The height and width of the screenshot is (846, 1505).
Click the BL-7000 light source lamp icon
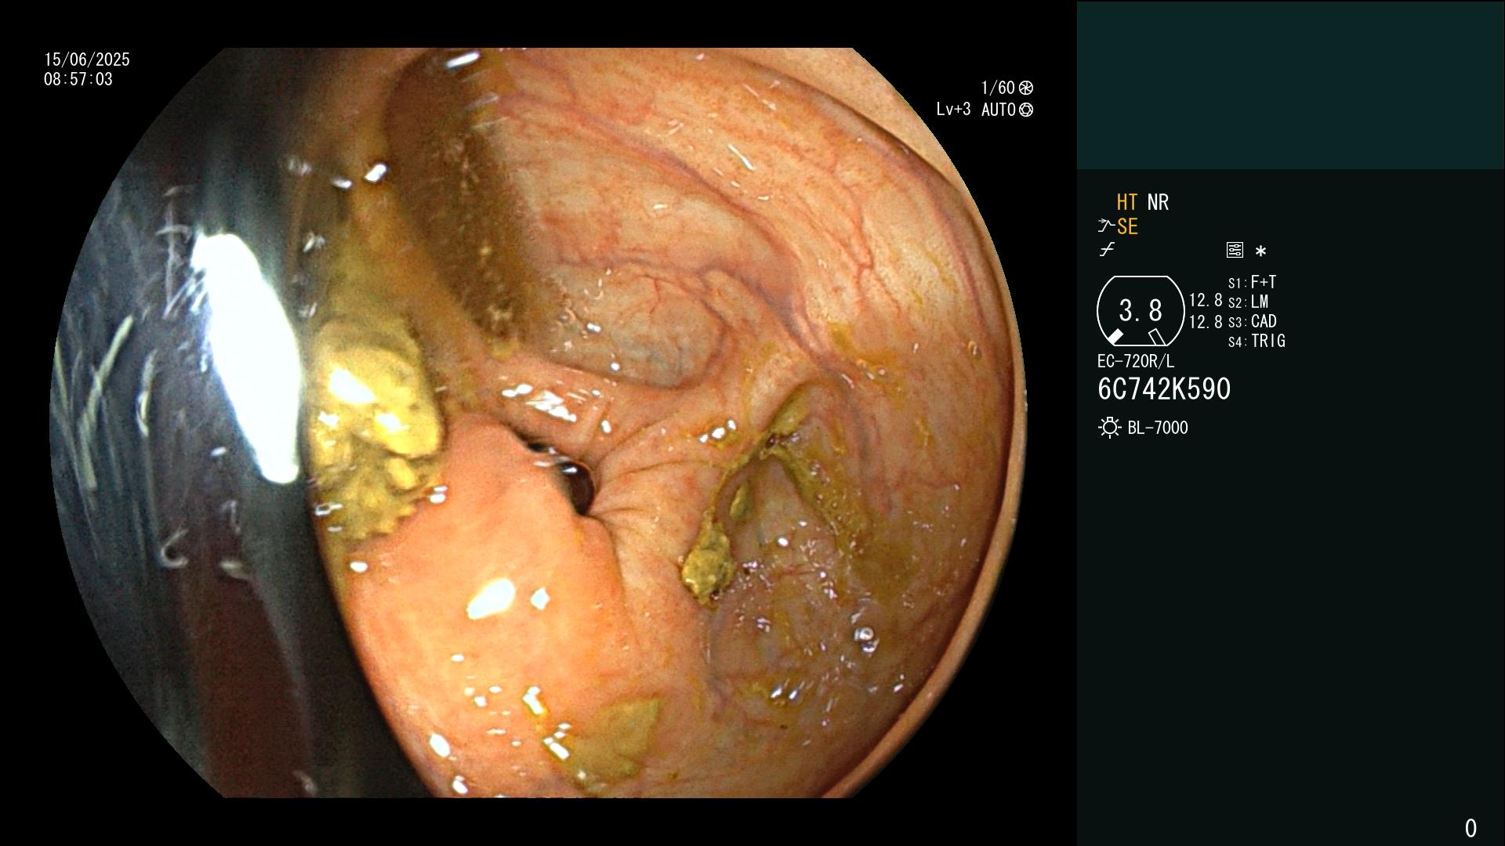(1109, 428)
